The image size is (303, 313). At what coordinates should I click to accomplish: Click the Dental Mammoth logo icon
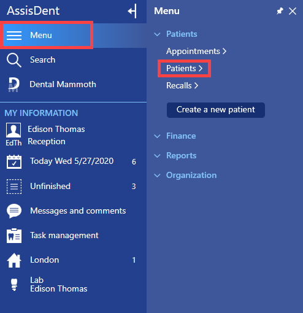[x=13, y=85]
